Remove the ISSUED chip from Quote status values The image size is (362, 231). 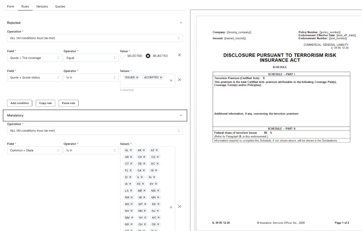click(137, 77)
